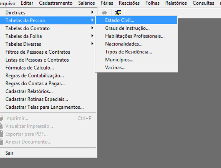Screen dimensions: 221x168
Task: Open the Municípios table
Action: [119, 60]
